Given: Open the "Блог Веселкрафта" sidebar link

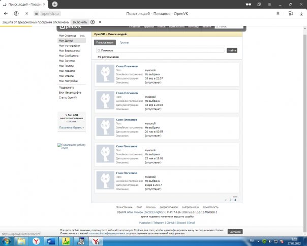Looking at the screenshot, I should [70, 92].
